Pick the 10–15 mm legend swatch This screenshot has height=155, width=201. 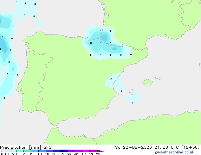(42, 151)
